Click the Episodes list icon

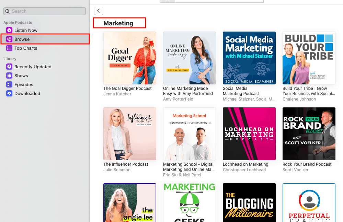point(9,84)
